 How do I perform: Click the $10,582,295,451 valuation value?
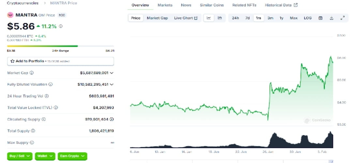[x=93, y=85]
